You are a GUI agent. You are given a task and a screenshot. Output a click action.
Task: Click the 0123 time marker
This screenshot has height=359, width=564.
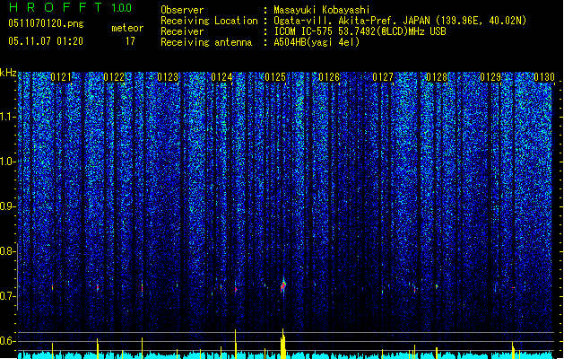[168, 77]
